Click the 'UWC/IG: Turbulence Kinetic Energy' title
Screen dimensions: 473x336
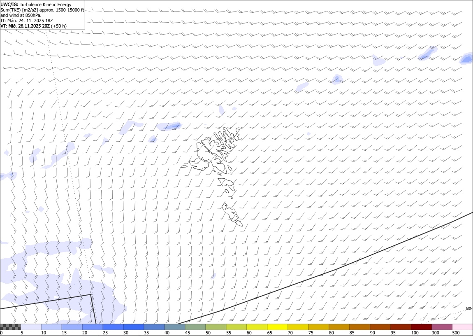(36, 5)
